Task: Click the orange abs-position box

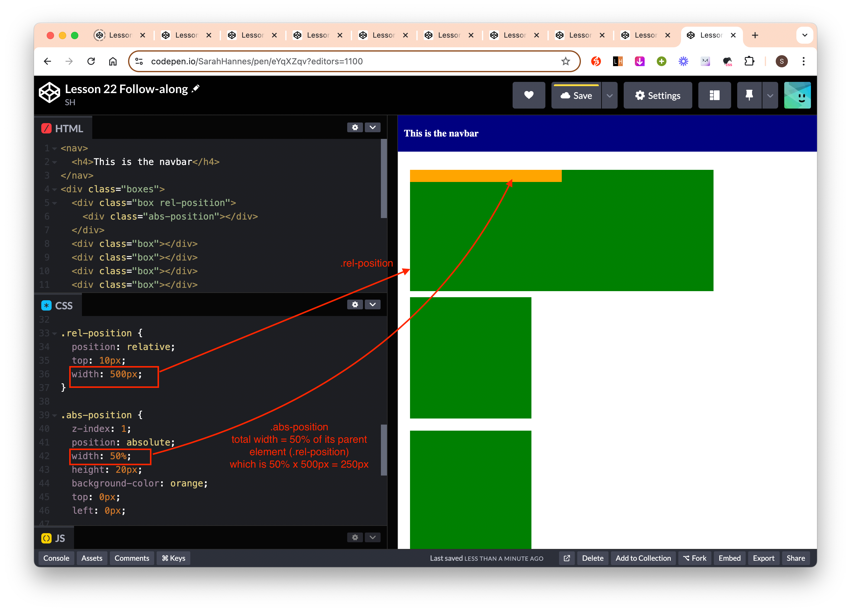Action: click(486, 176)
